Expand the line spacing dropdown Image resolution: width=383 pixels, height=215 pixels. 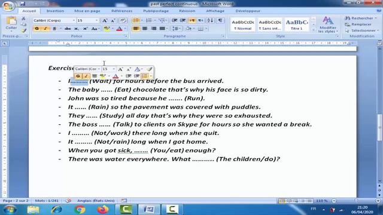[x=180, y=29]
